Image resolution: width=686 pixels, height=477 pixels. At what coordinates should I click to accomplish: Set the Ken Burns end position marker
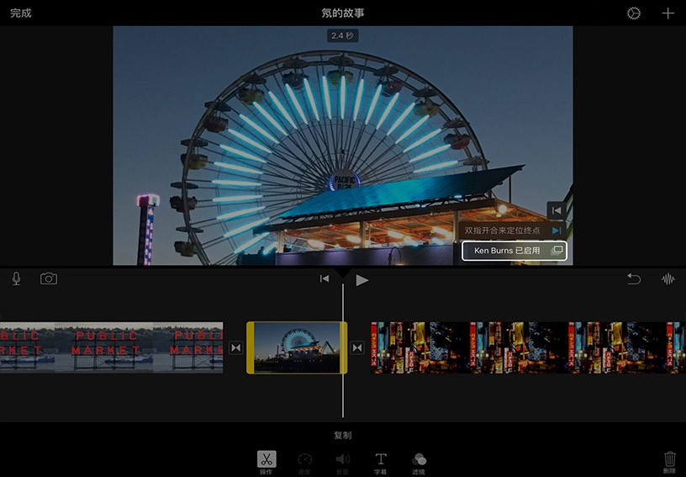[x=556, y=230]
